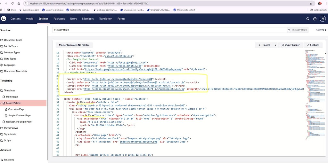Screen dimensions: 328x163
Task: Open the Media section
Action: click(29, 19)
